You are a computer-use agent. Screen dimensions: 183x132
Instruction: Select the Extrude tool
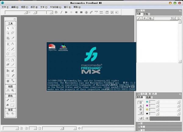click(13, 71)
